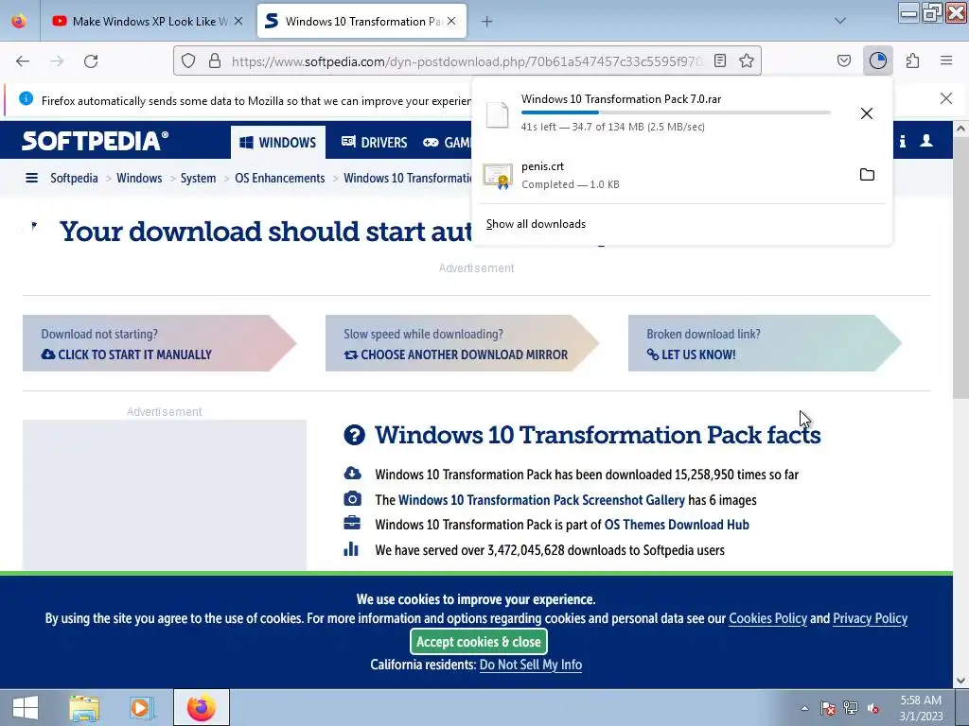Click the camera icon beside gallery line
This screenshot has height=726, width=969.
pos(352,499)
